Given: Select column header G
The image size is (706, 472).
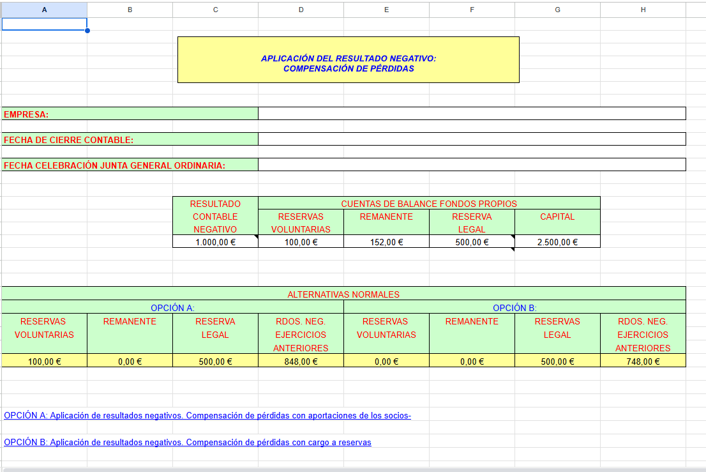Looking at the screenshot, I should coord(557,10).
